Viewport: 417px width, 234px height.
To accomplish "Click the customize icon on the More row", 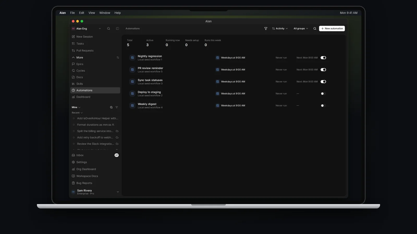I will point(118,57).
